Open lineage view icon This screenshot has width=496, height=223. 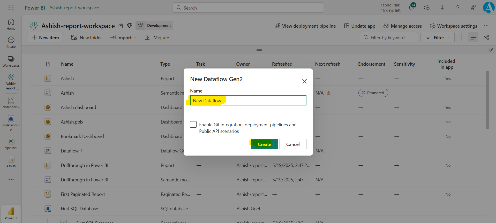(486, 37)
